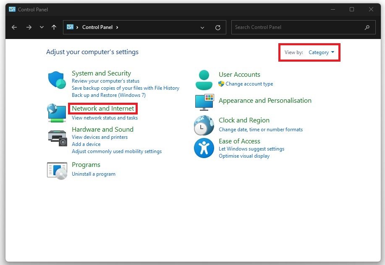The width and height of the screenshot is (385, 265).
Task: Click Control Panel in the address breadcrumb
Action: pyautogui.click(x=97, y=27)
